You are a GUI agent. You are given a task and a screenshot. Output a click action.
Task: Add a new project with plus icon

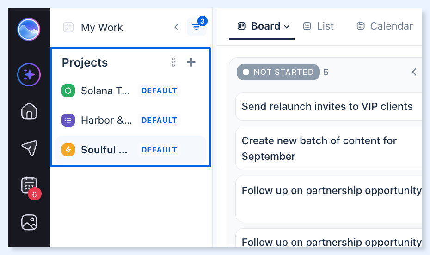[x=191, y=62]
